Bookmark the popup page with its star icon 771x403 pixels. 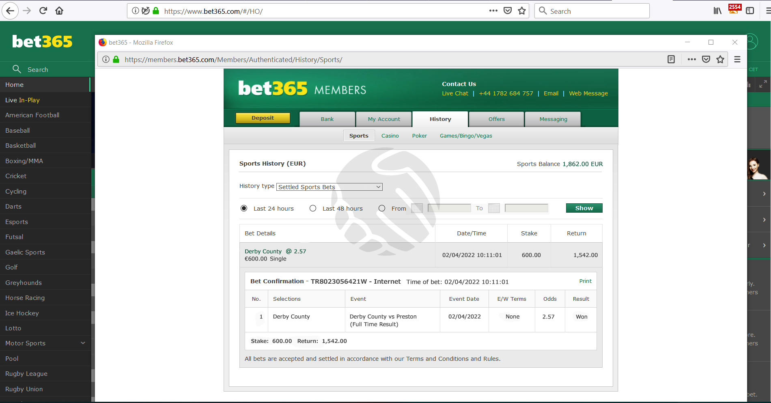coord(720,60)
